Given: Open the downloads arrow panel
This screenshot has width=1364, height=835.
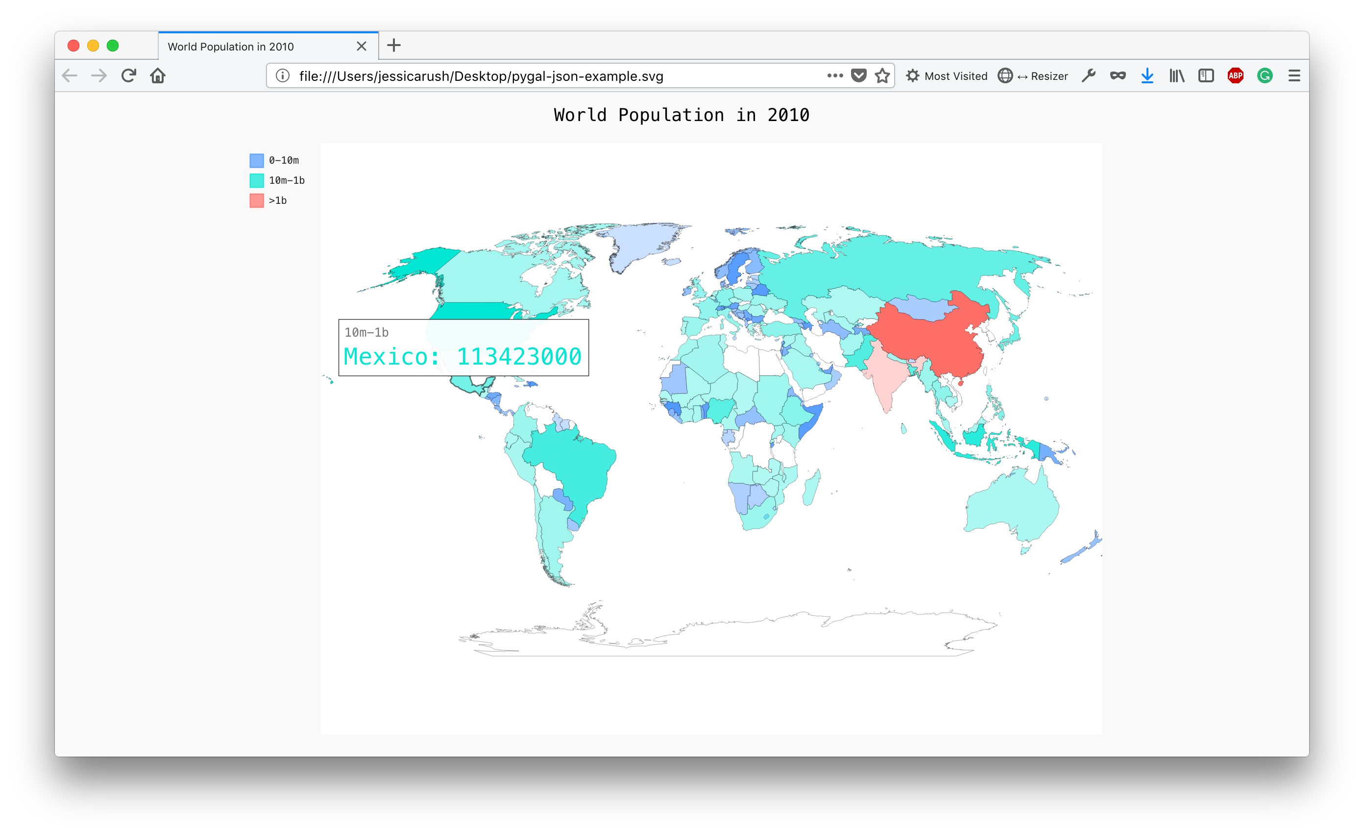Looking at the screenshot, I should (x=1147, y=76).
